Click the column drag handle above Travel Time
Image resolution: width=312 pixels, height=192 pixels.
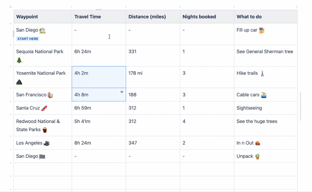pos(99,10)
